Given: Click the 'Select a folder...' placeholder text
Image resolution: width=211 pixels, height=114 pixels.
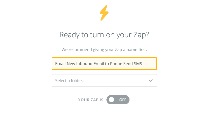Looking at the screenshot, I should coord(70,81).
